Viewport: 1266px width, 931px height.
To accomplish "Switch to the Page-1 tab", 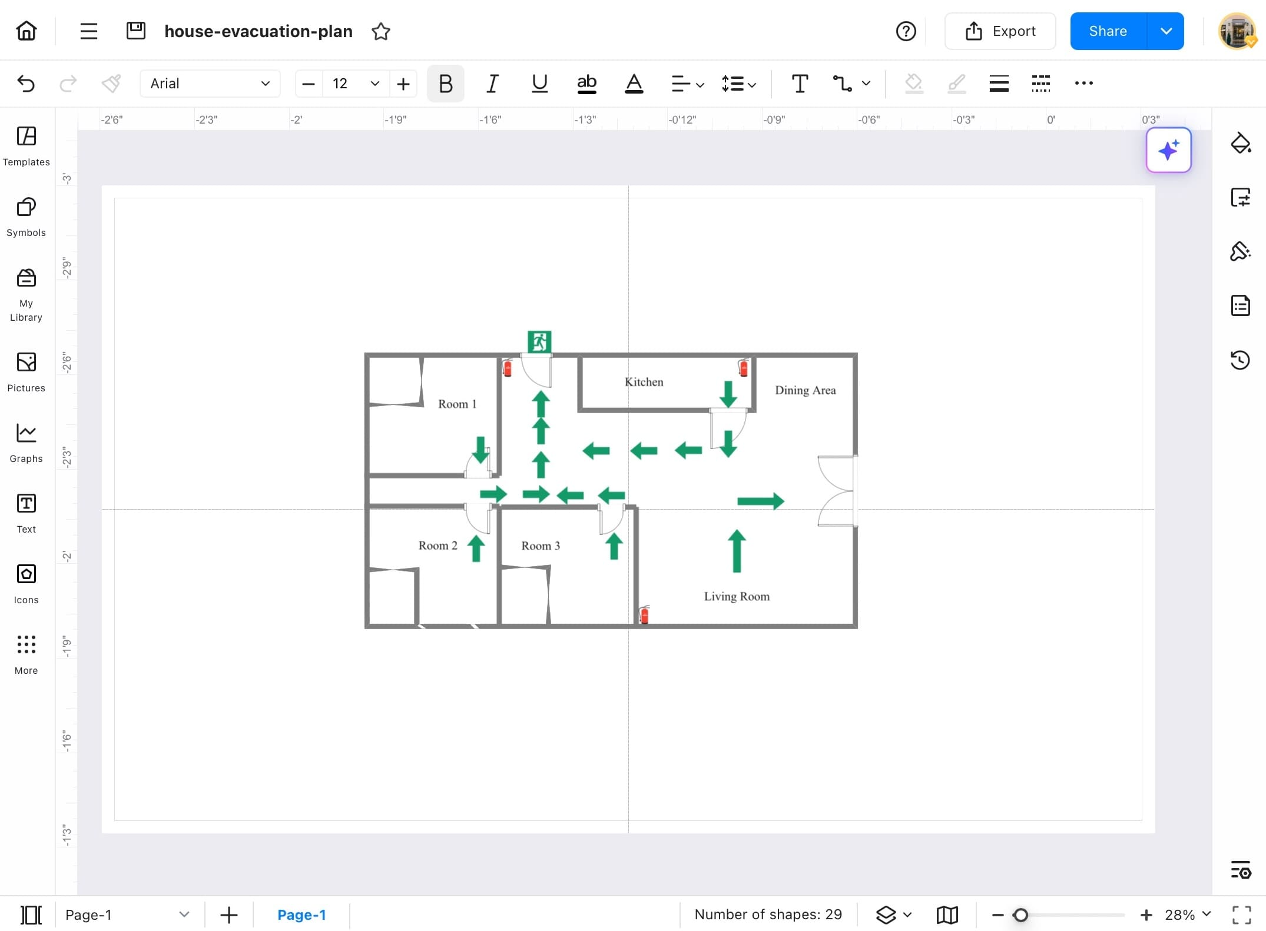I will point(301,915).
